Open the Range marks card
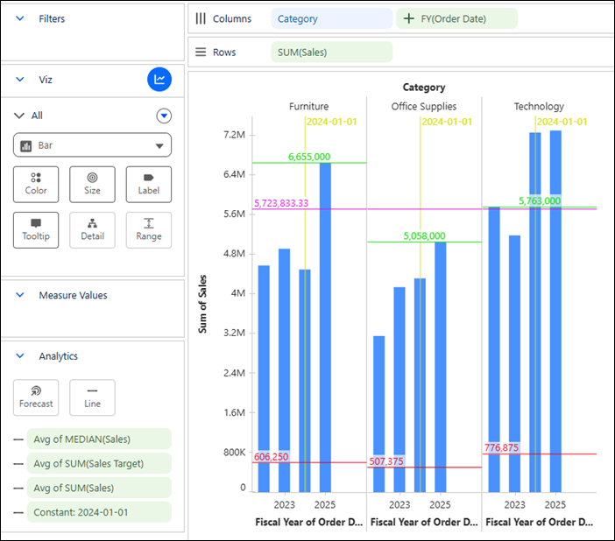The width and height of the screenshot is (615, 541). [x=149, y=230]
